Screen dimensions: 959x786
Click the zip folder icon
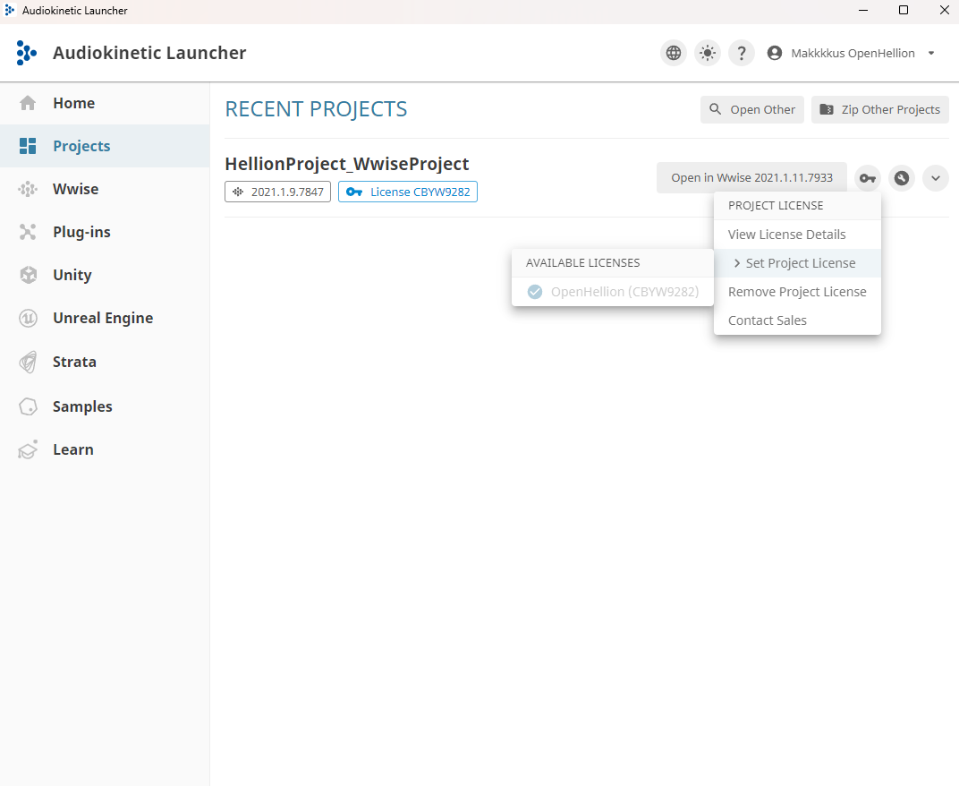tap(827, 109)
